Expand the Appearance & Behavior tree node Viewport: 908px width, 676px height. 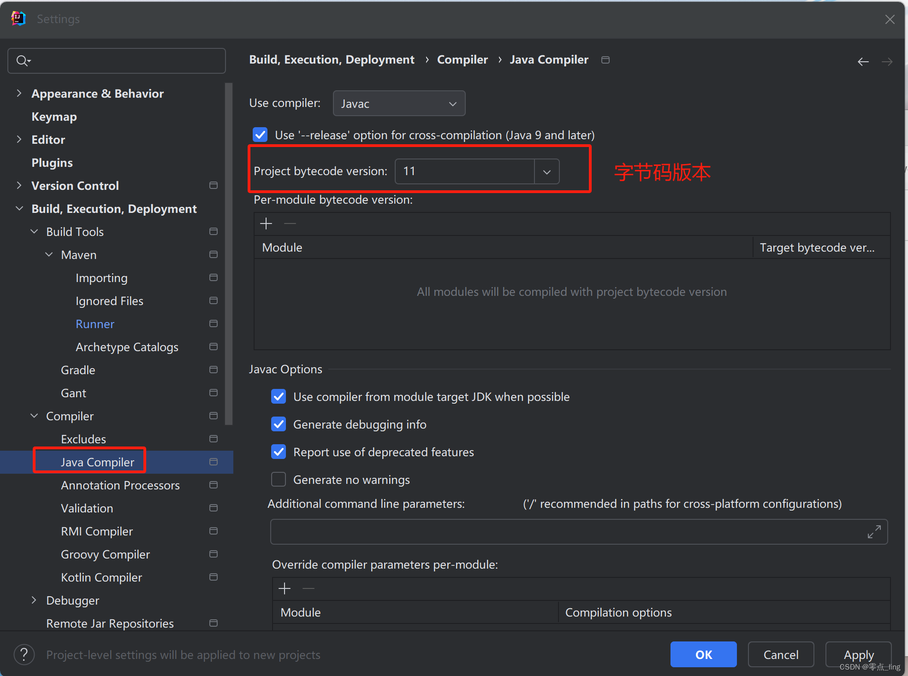(x=19, y=94)
